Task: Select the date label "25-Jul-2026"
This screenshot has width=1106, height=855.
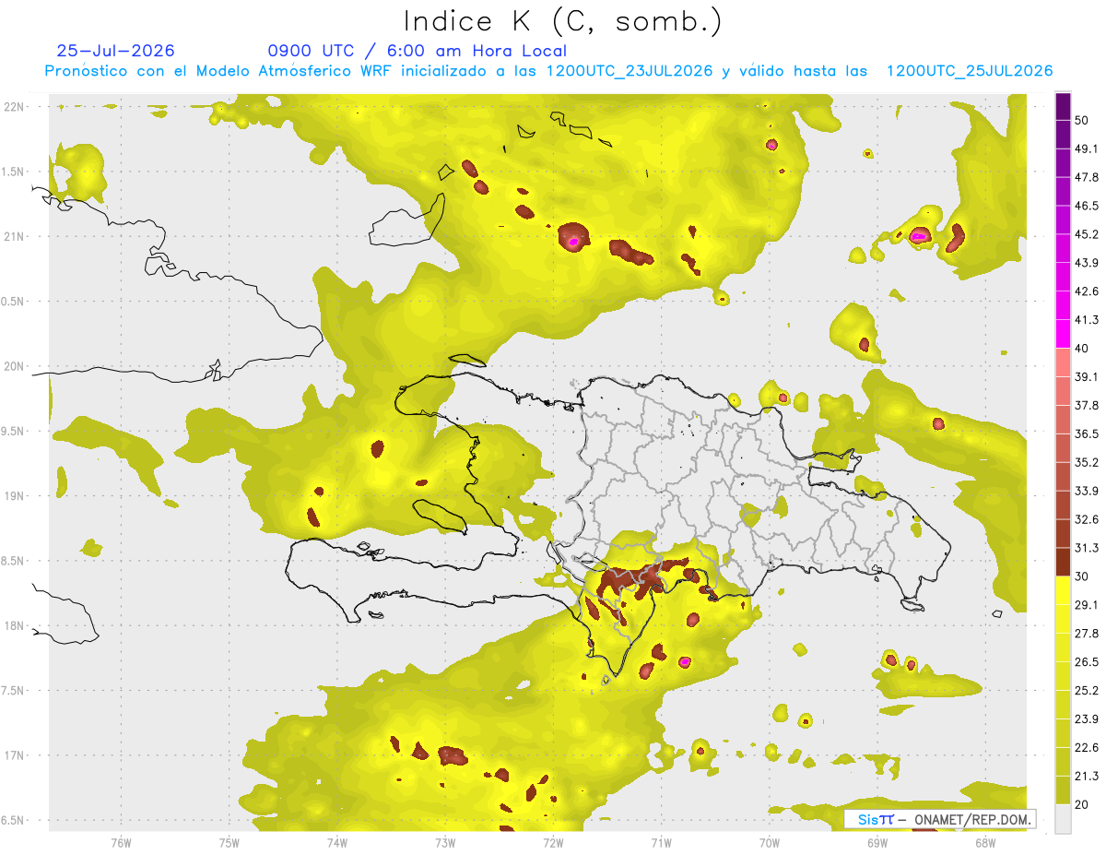Action: coord(115,51)
